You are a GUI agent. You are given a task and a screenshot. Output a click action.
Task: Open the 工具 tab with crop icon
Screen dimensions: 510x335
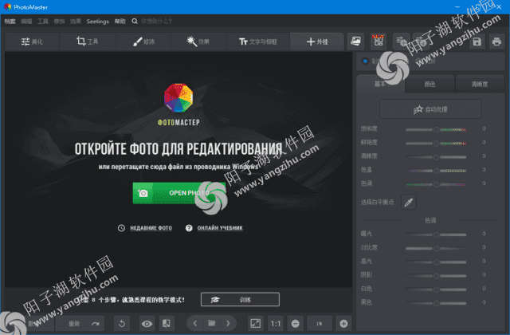[87, 41]
